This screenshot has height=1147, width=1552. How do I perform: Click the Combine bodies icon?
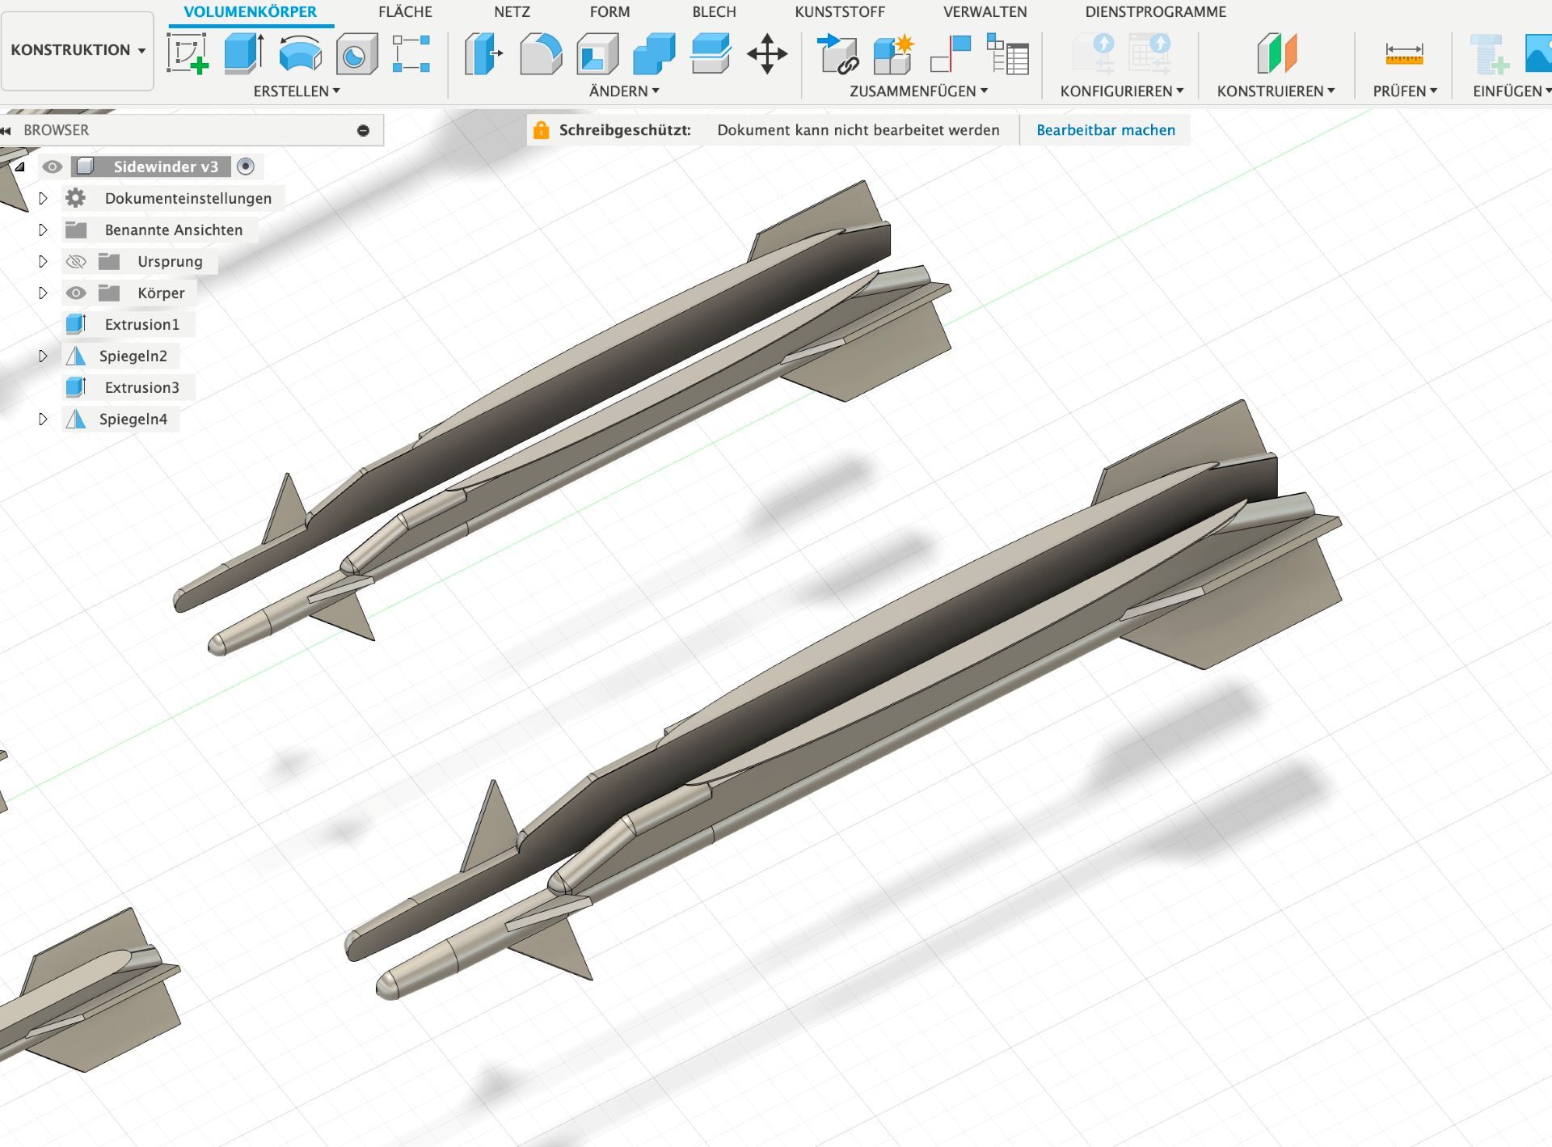coord(654,53)
